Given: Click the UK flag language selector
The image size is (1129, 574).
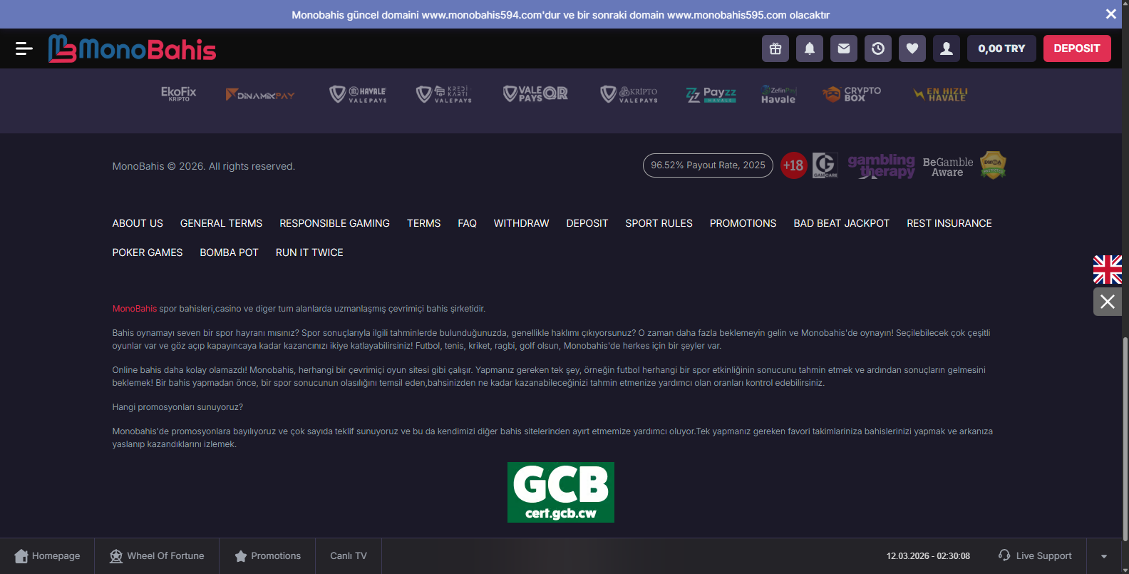Looking at the screenshot, I should (x=1108, y=270).
